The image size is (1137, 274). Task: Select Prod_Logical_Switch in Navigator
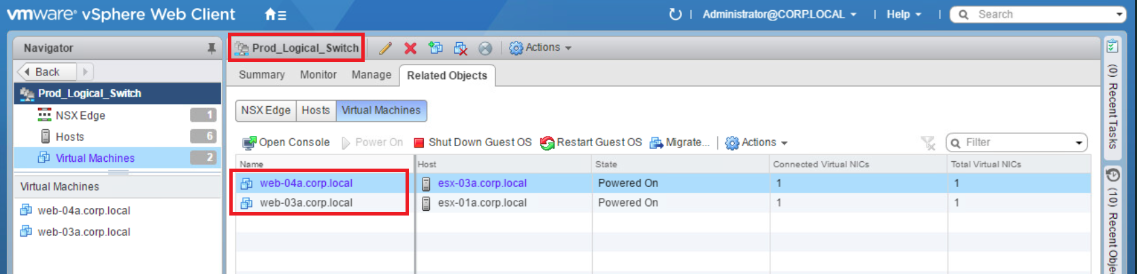[117, 93]
